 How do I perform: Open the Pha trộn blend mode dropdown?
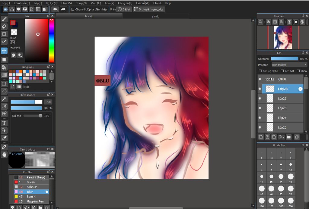tap(289, 65)
